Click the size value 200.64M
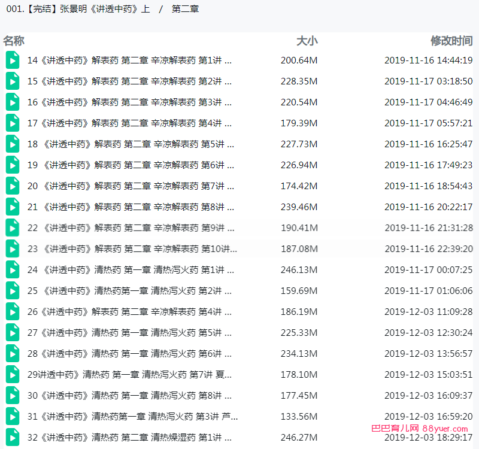Image resolution: width=479 pixels, height=449 pixels. tap(299, 60)
